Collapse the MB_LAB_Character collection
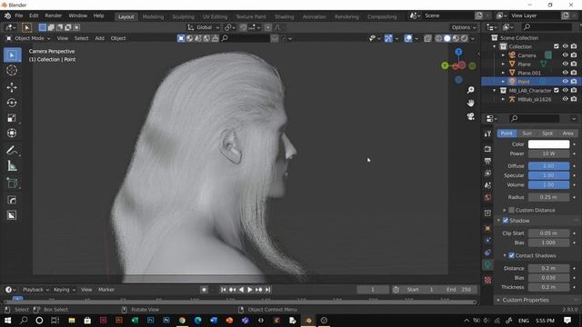This screenshot has height=327, width=582. pos(495,91)
